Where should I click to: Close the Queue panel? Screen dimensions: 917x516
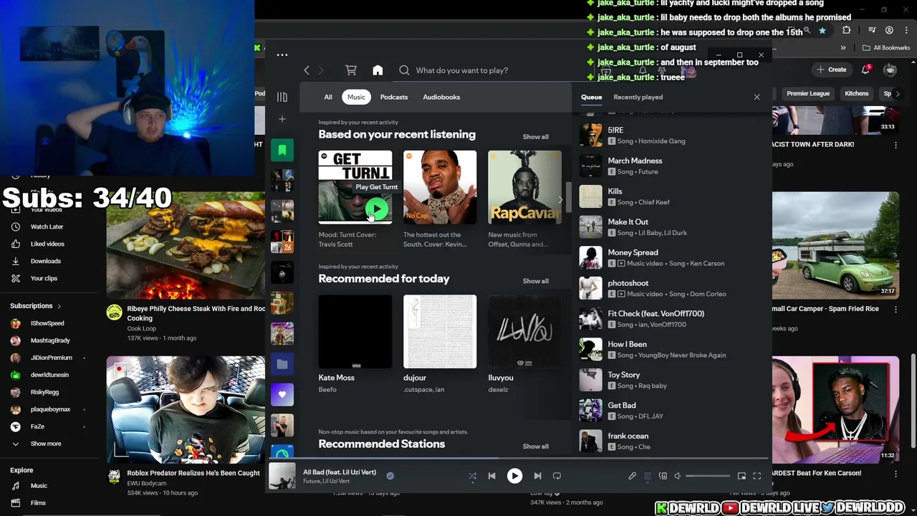pos(757,97)
